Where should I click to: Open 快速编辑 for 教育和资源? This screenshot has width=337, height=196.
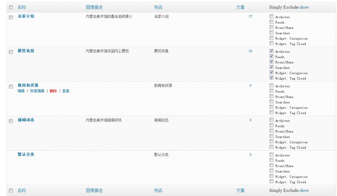tap(37, 91)
